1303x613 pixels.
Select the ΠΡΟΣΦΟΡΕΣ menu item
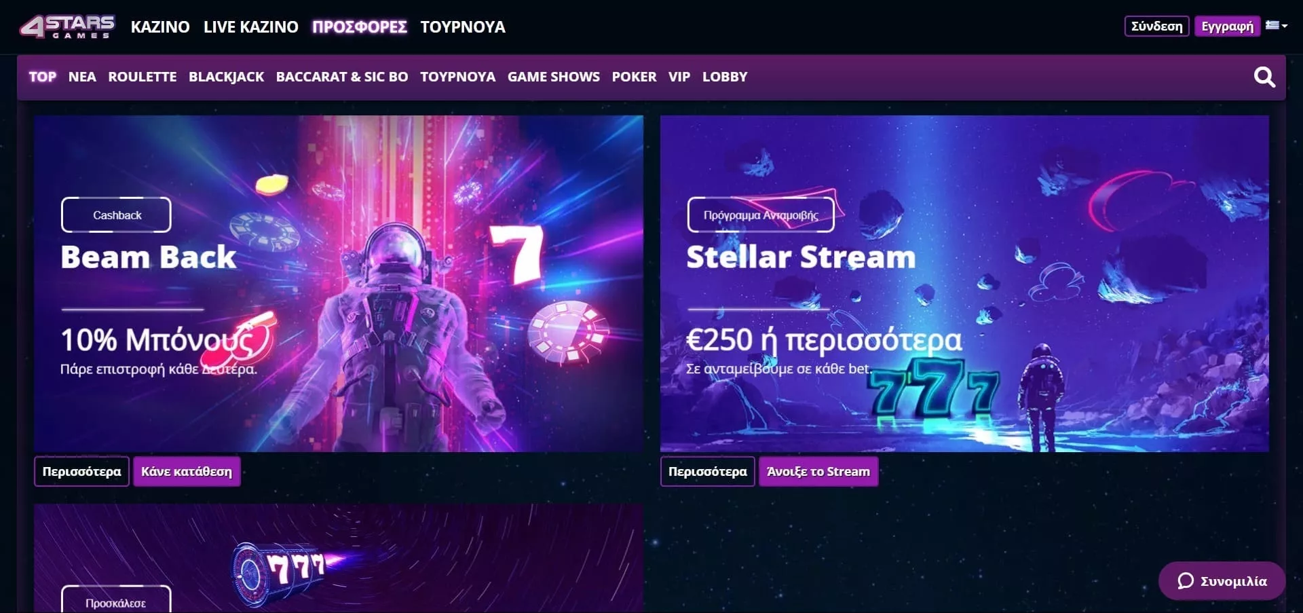pos(360,27)
